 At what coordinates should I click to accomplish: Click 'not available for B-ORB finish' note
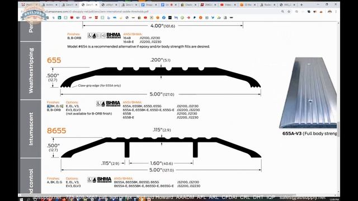[89, 114]
